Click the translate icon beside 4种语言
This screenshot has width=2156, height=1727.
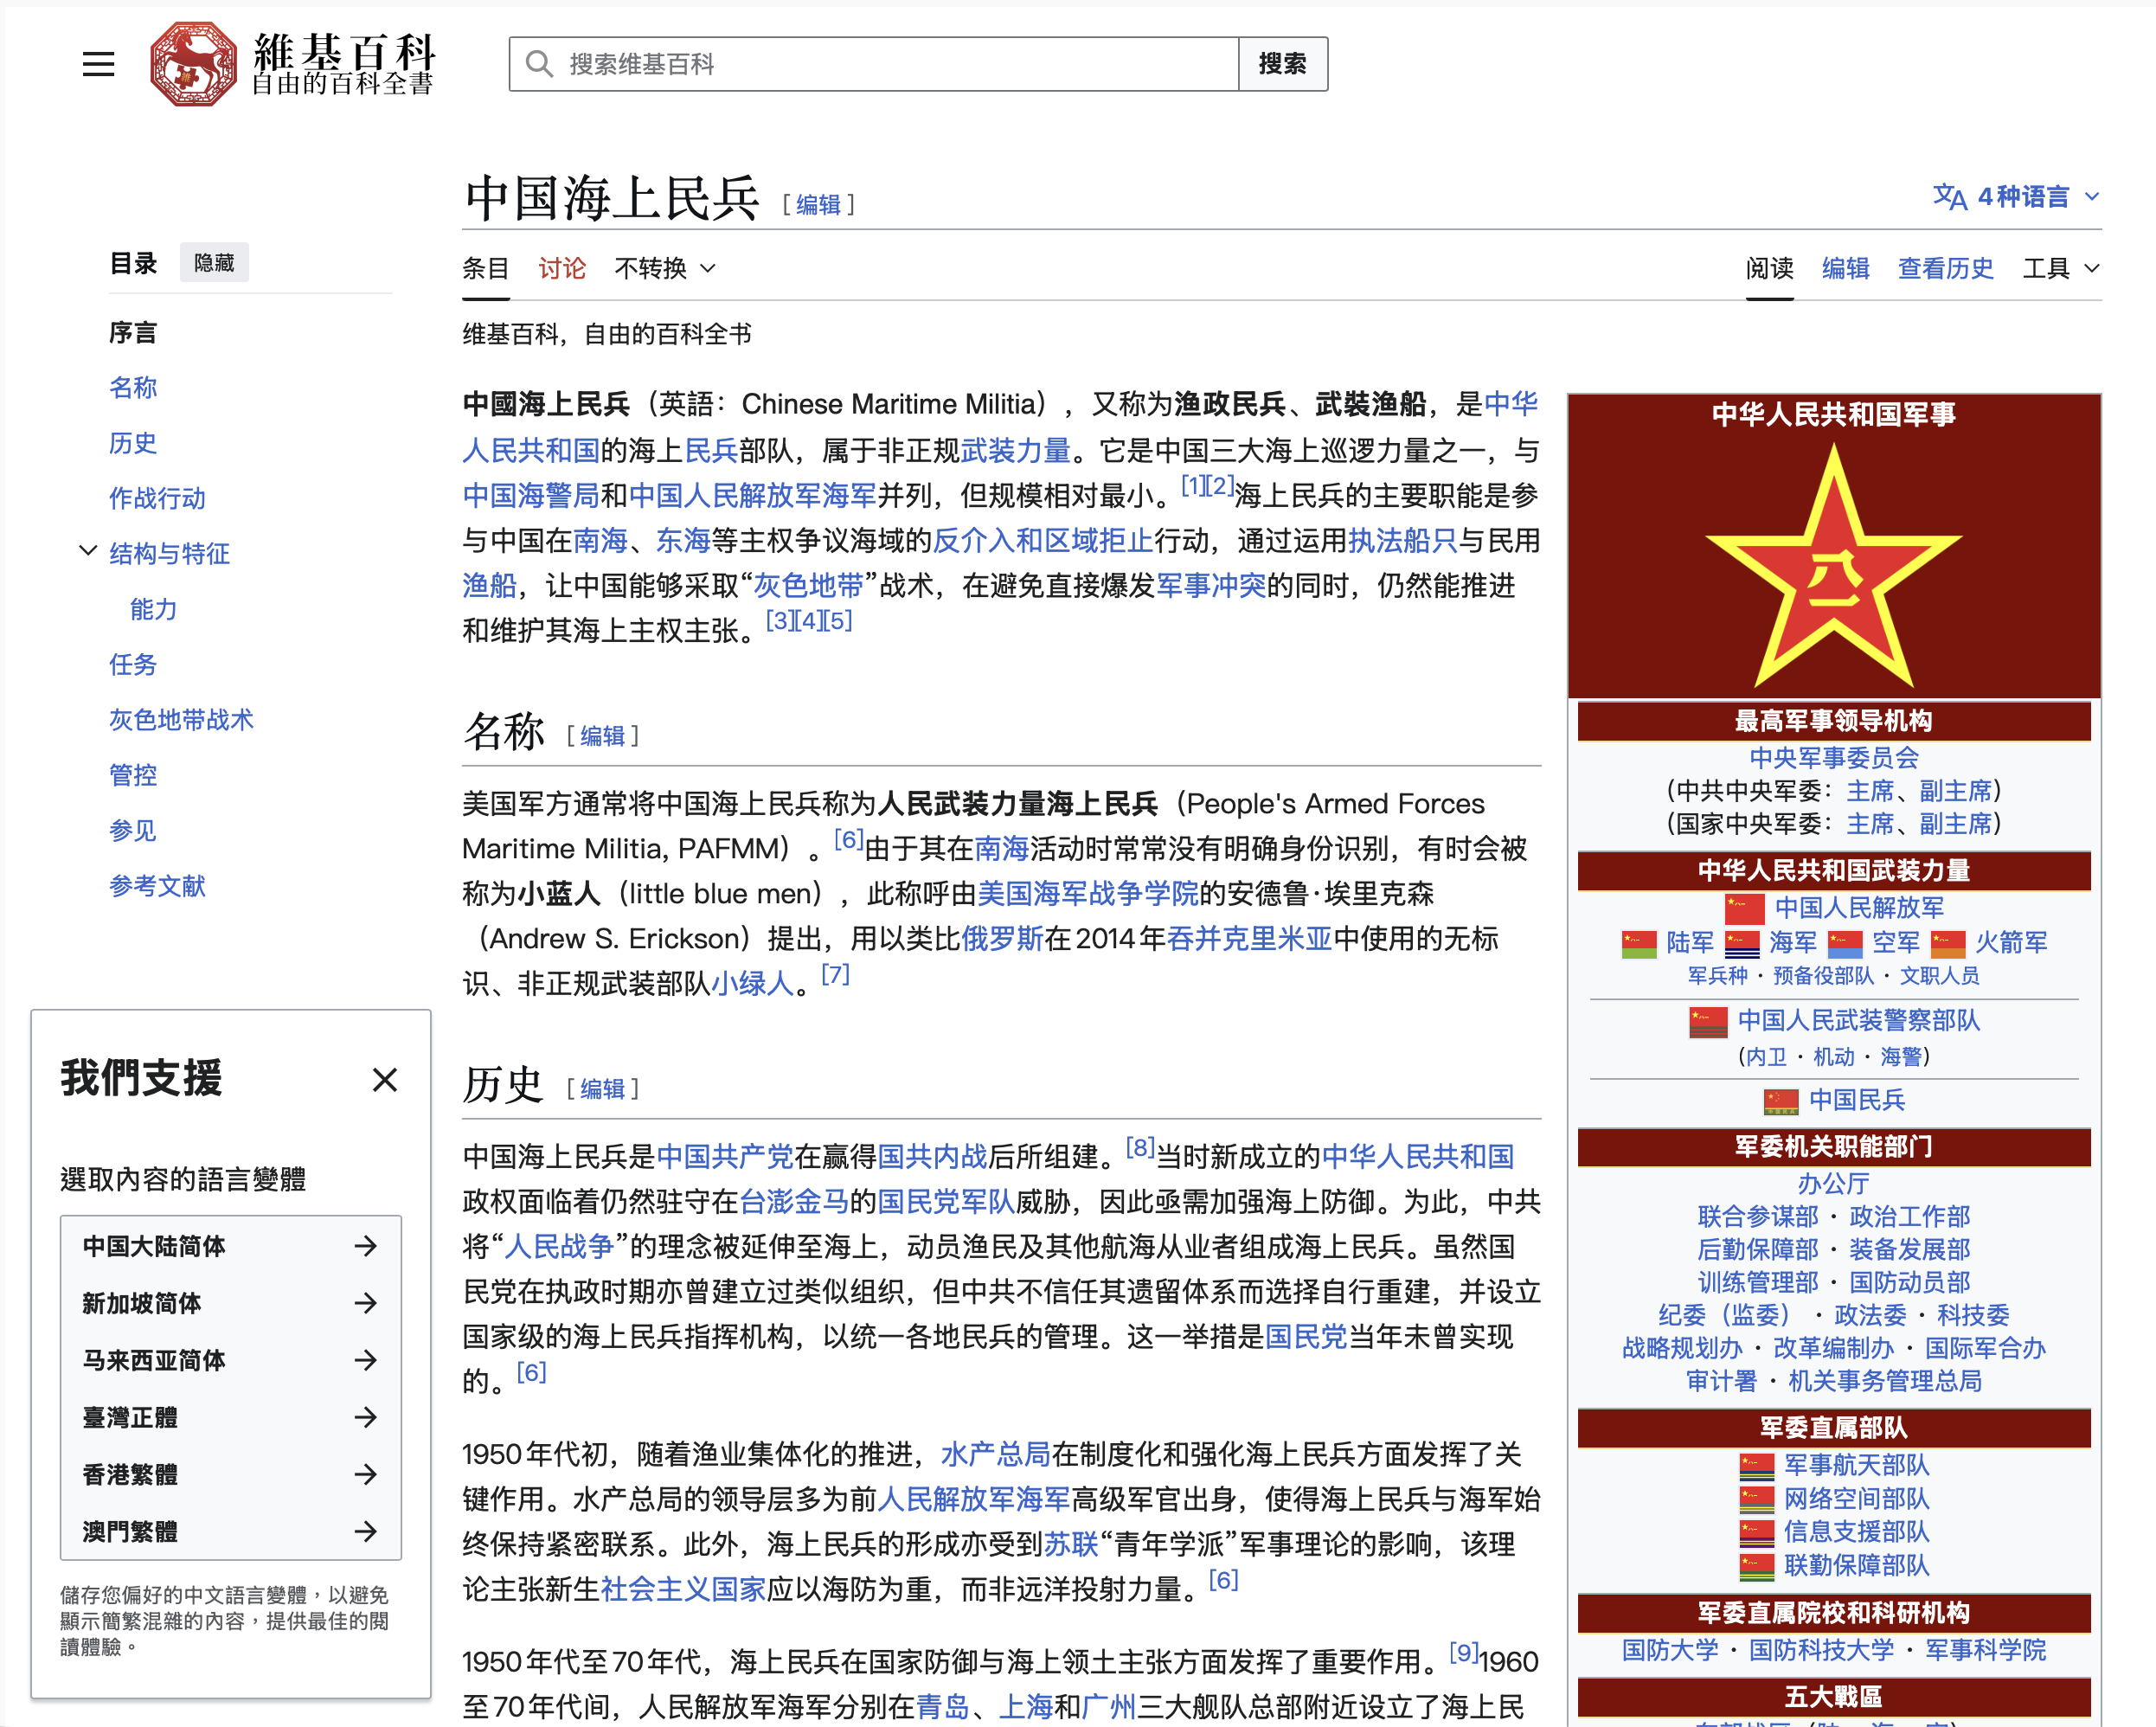[1949, 197]
